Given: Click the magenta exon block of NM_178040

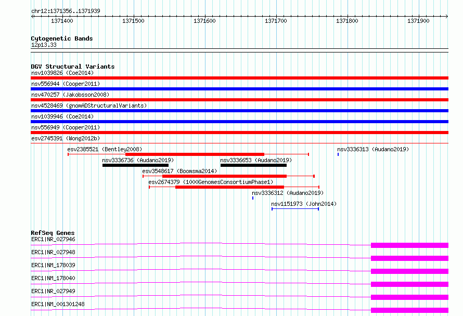Looking at the screenshot, I should pos(409,284).
